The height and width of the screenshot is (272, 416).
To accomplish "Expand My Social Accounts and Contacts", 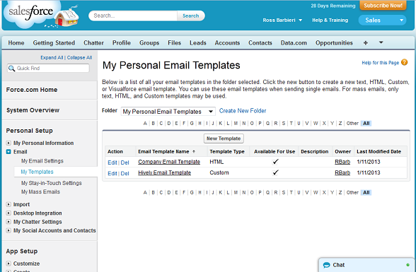I will pos(8,231).
